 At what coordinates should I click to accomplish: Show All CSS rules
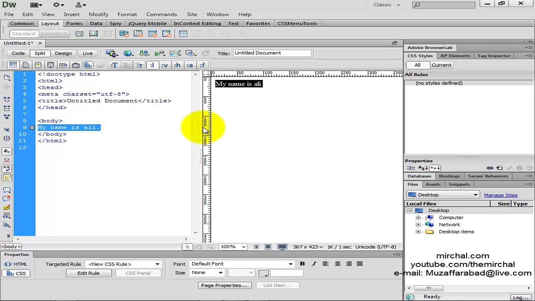pos(417,65)
